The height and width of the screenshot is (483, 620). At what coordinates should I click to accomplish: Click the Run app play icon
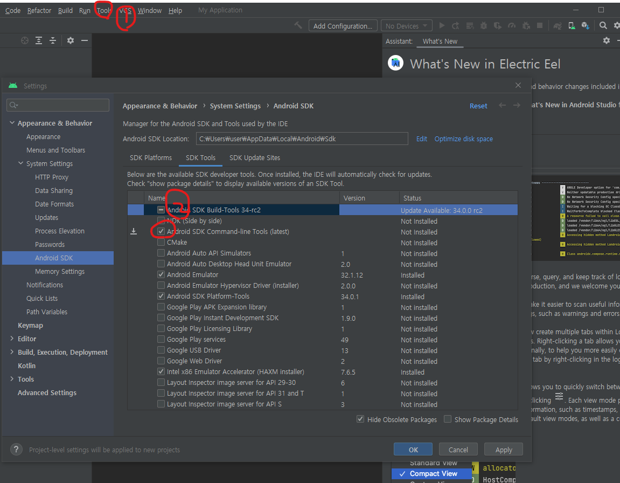[x=442, y=26]
